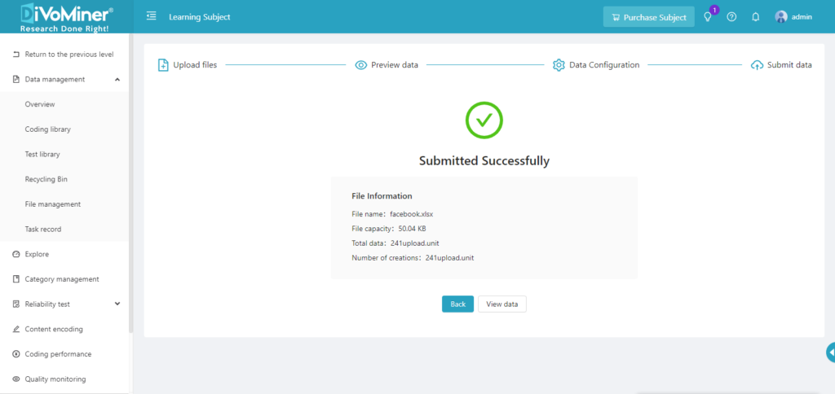Screen dimensions: 835x394
Task: Click the Data management document icon
Action: click(x=15, y=79)
